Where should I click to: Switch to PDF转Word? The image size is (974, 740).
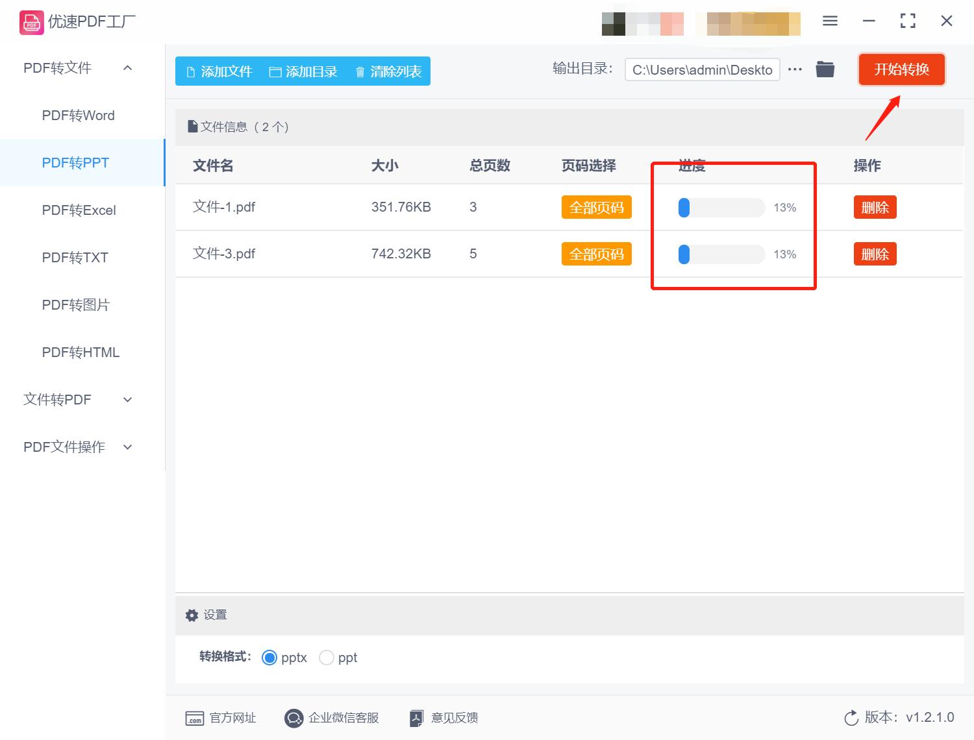(x=78, y=115)
